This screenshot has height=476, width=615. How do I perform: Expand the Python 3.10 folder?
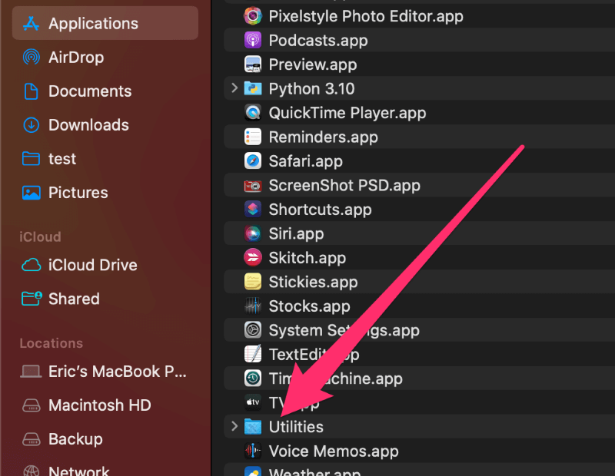coord(235,88)
